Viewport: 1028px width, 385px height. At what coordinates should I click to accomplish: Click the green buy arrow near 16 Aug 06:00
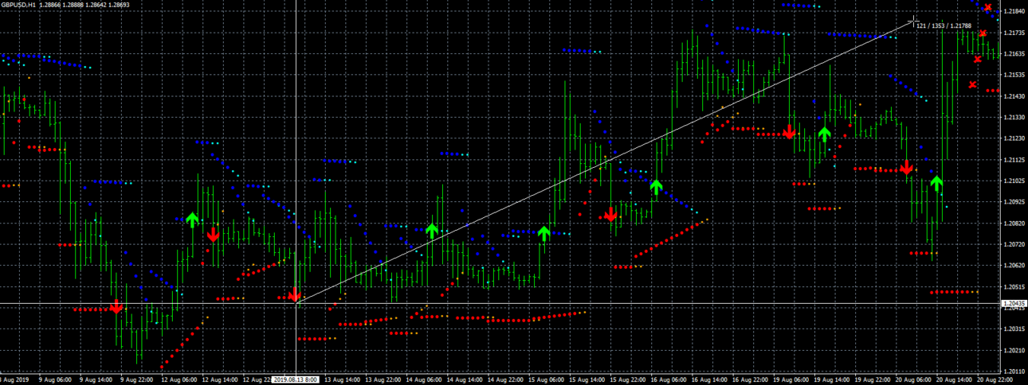click(x=656, y=187)
